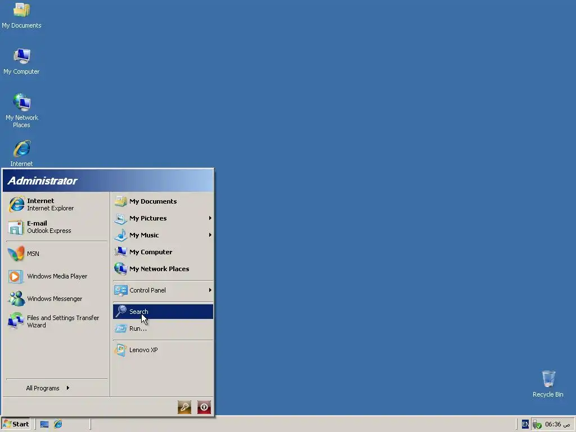The width and height of the screenshot is (576, 432).
Task: Click Windows Media Player icon
Action: [16, 276]
